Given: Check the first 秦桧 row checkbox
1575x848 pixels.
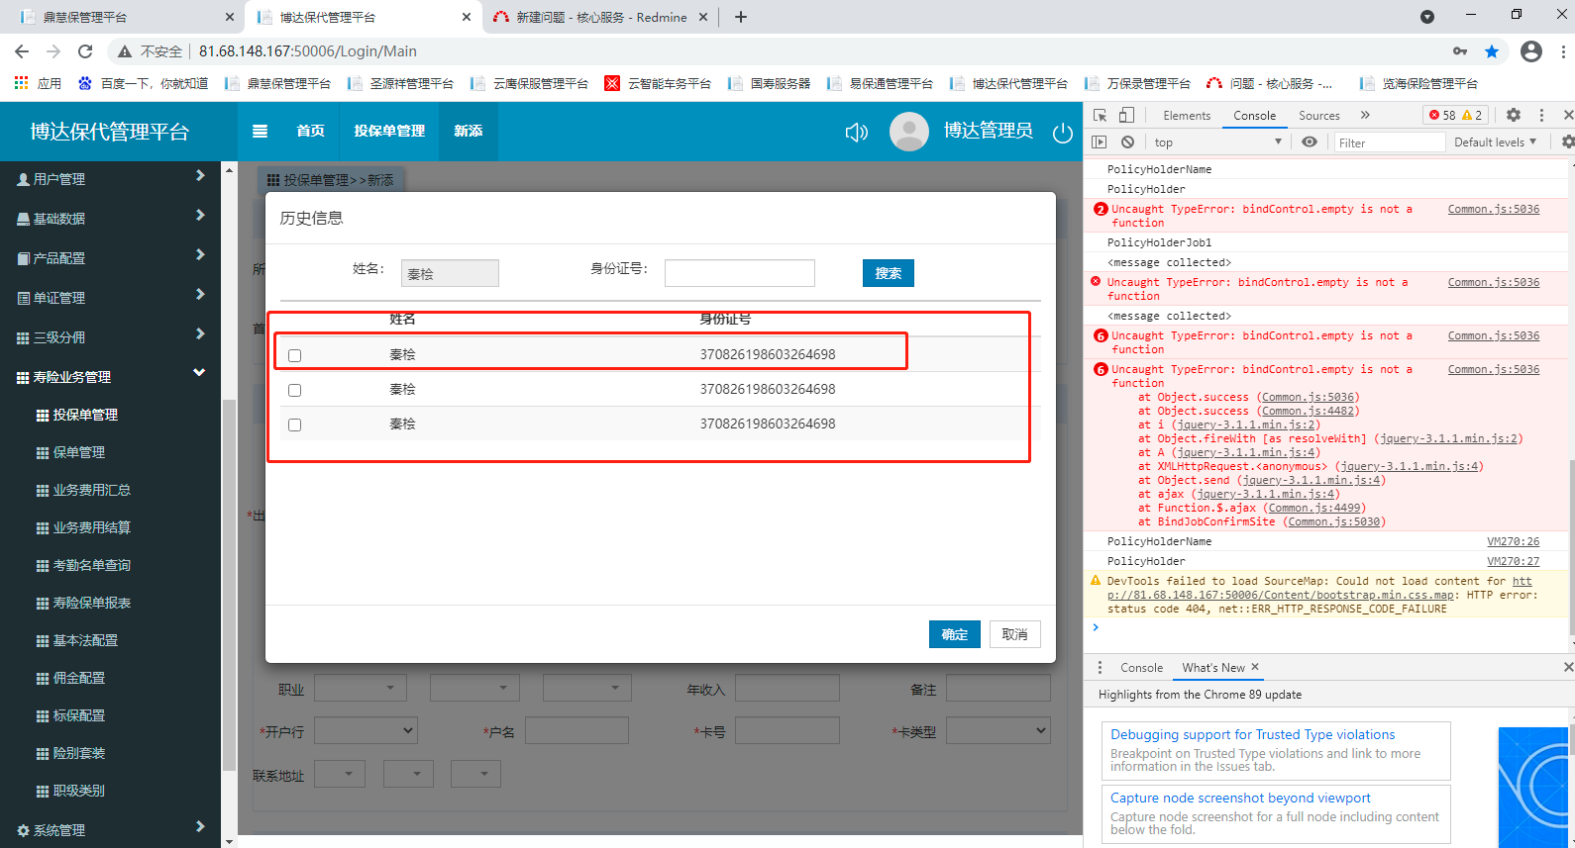Looking at the screenshot, I should [x=294, y=355].
